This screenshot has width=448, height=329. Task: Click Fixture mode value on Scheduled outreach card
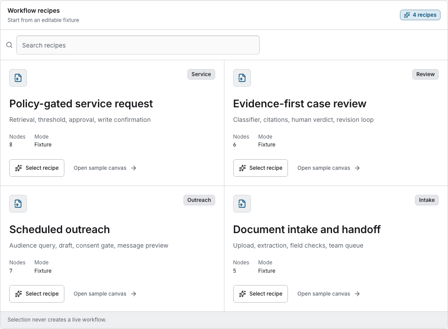click(x=43, y=271)
